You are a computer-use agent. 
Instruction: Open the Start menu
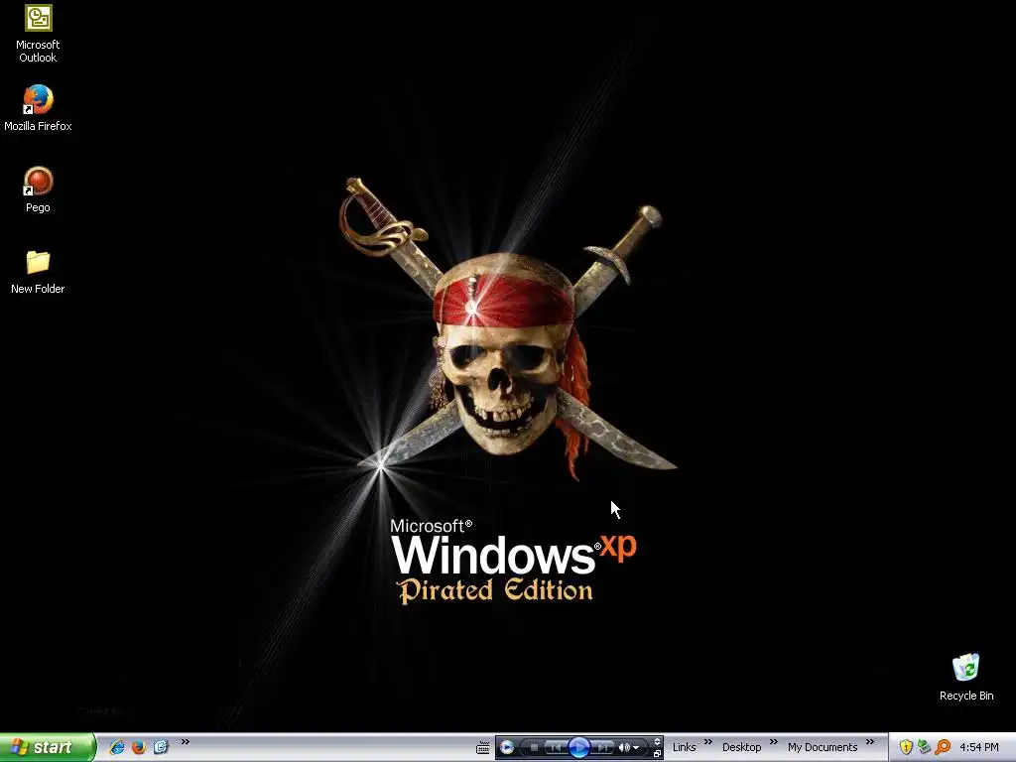(48, 747)
